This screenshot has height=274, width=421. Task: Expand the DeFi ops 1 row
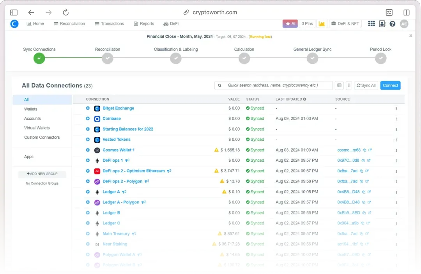pos(88,160)
